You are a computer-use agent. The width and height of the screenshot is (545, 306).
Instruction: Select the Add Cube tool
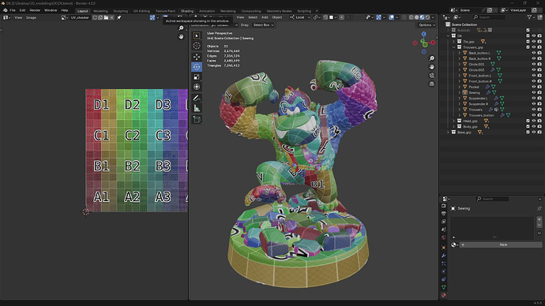(x=197, y=120)
